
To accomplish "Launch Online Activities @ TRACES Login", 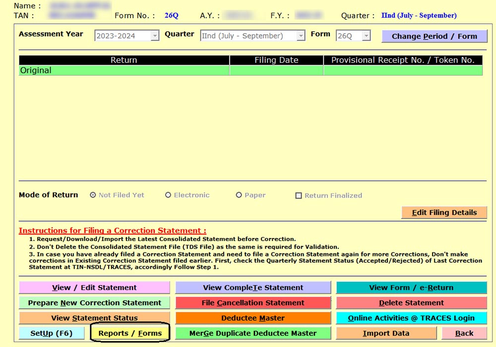I will [411, 318].
